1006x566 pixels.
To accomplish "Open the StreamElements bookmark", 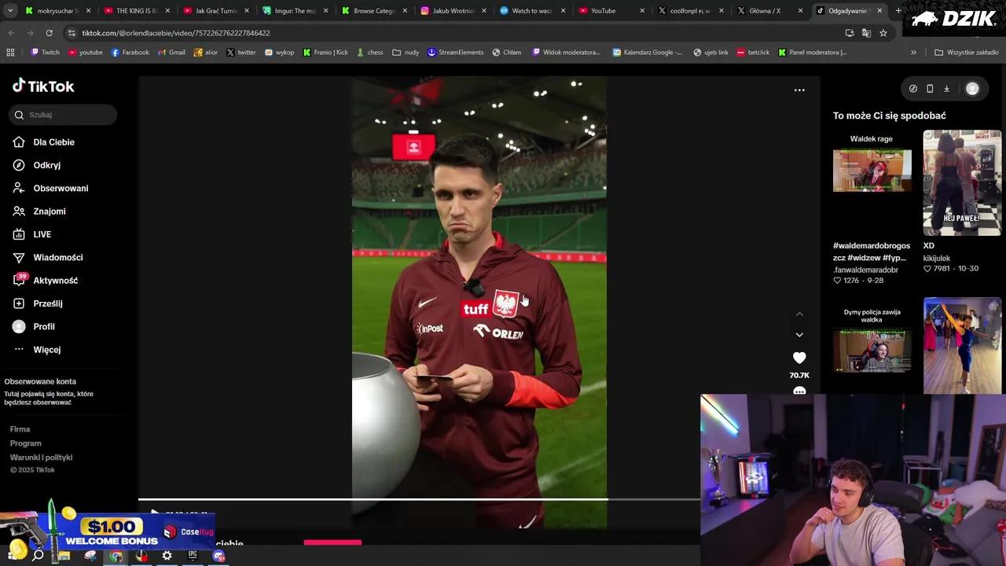I will coord(455,53).
